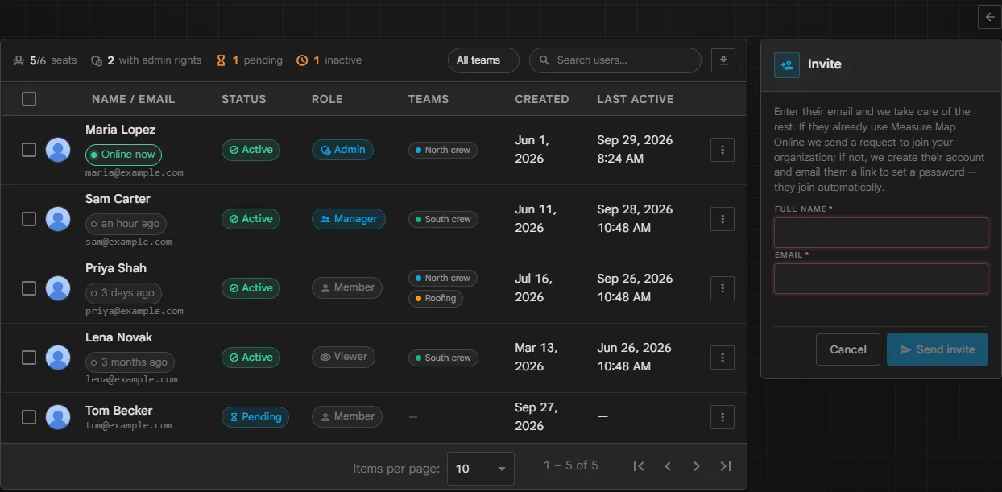
Task: Click Sam Carter's avatar
Action: [x=58, y=219]
